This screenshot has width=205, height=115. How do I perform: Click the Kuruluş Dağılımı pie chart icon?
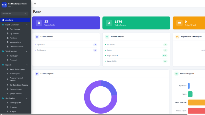point(37,74)
